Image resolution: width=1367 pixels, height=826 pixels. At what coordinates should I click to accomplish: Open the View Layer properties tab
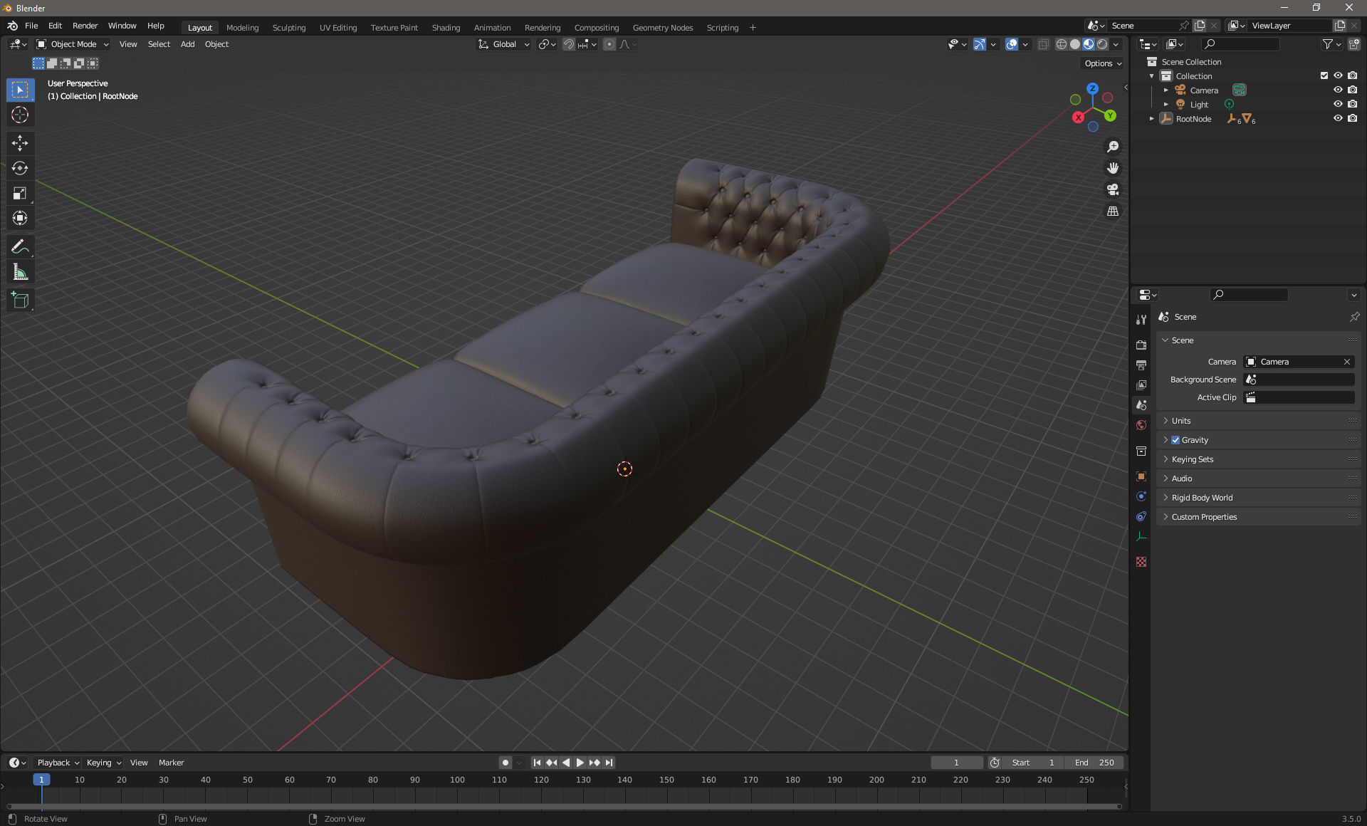pos(1141,385)
